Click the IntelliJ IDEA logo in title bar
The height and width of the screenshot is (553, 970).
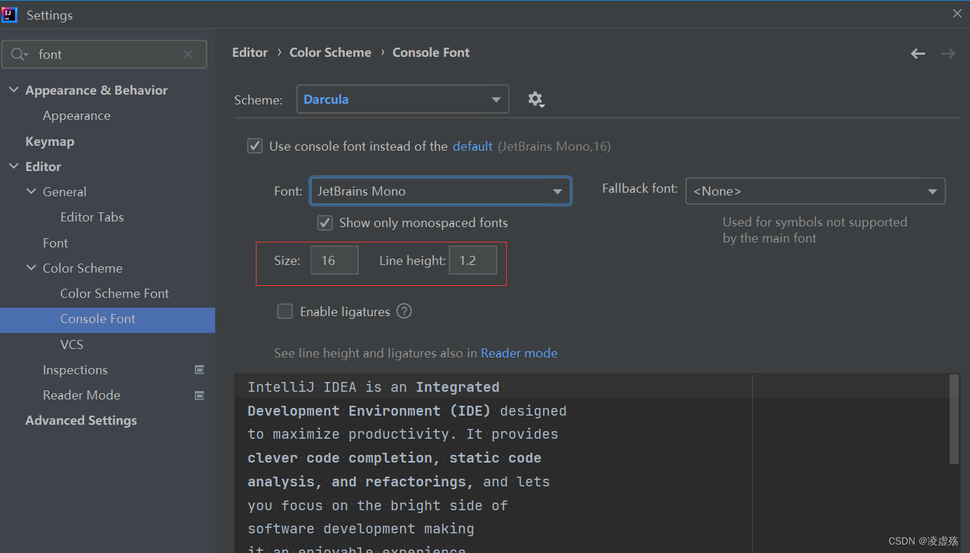[9, 15]
